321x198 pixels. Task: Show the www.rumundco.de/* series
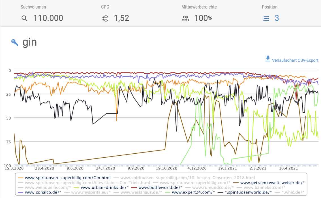(209, 188)
